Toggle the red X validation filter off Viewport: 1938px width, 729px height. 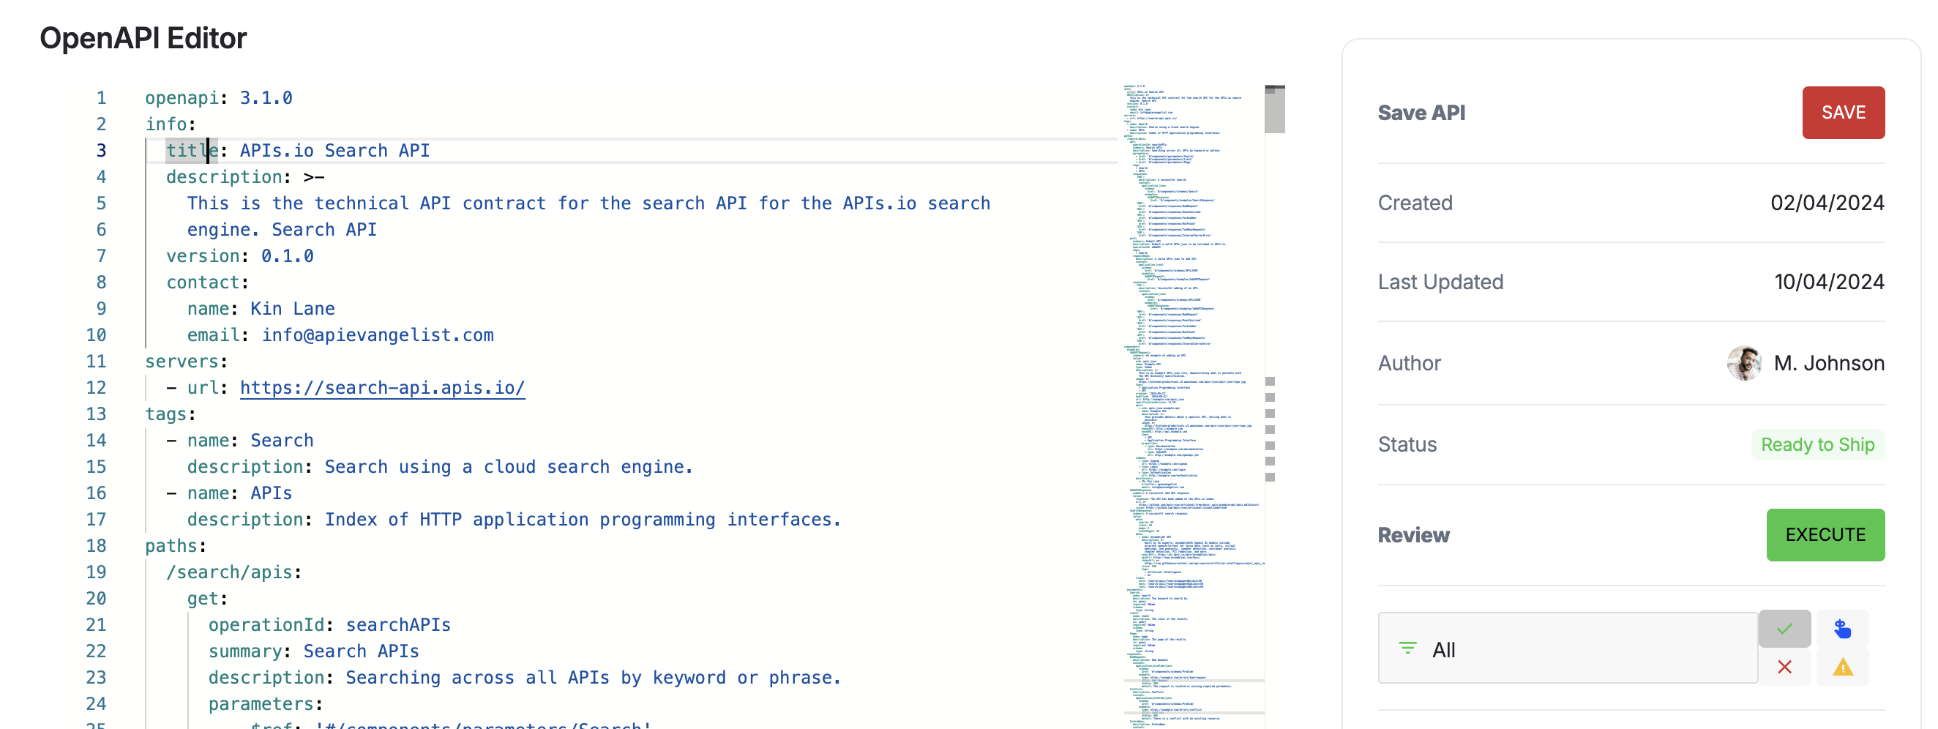click(1784, 667)
